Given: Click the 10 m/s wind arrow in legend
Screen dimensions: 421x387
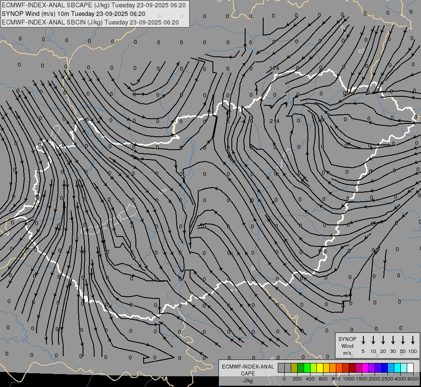Looking at the screenshot, I should click(373, 340).
